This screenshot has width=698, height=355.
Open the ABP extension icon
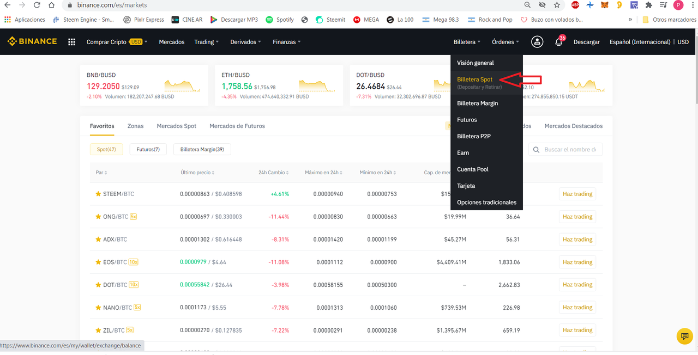coord(575,5)
